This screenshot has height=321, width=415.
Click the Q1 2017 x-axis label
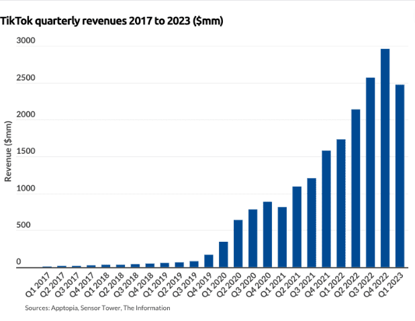point(38,285)
